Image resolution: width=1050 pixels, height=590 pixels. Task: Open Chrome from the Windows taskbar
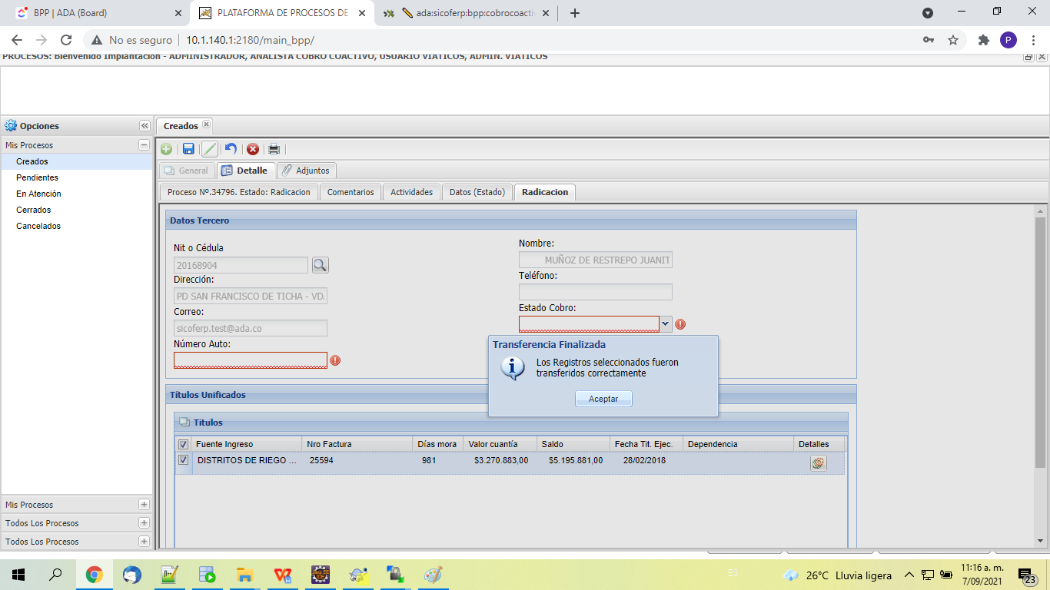(95, 575)
